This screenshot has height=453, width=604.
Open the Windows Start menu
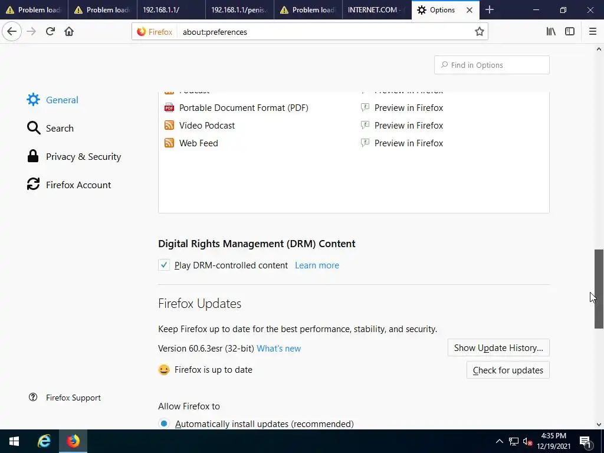pyautogui.click(x=14, y=441)
